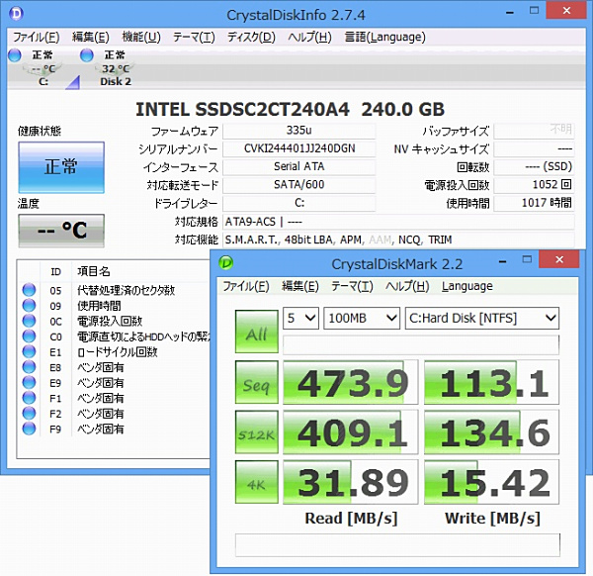Open ファイル(F) menu in CrystalDiskInfo
593x576 pixels.
[x=37, y=37]
